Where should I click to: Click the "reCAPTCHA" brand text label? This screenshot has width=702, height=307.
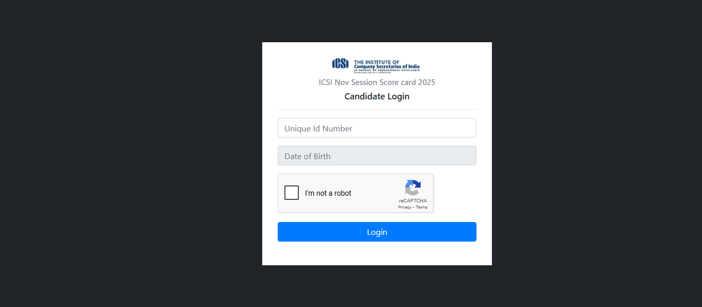point(412,201)
